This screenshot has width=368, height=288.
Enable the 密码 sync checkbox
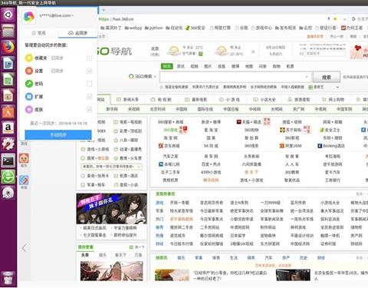[x=89, y=84]
